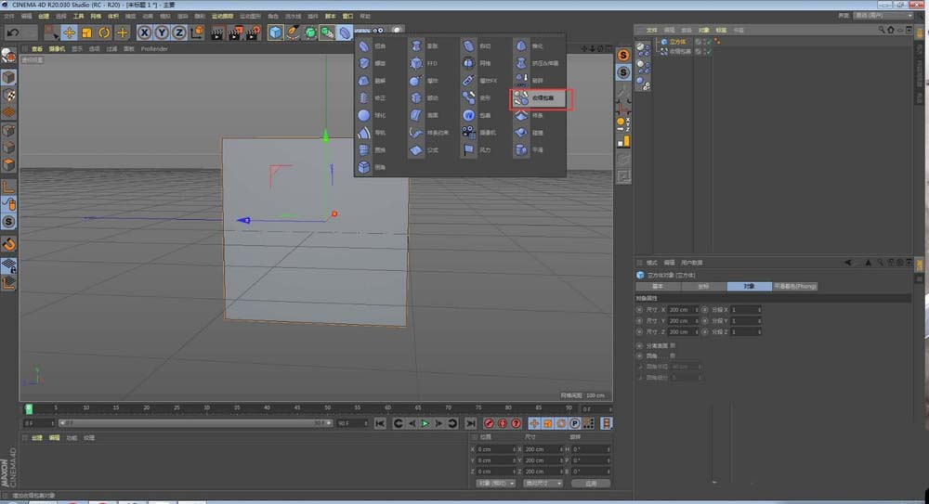Click the Undo arrow icon
This screenshot has width=929, height=504.
tap(13, 32)
